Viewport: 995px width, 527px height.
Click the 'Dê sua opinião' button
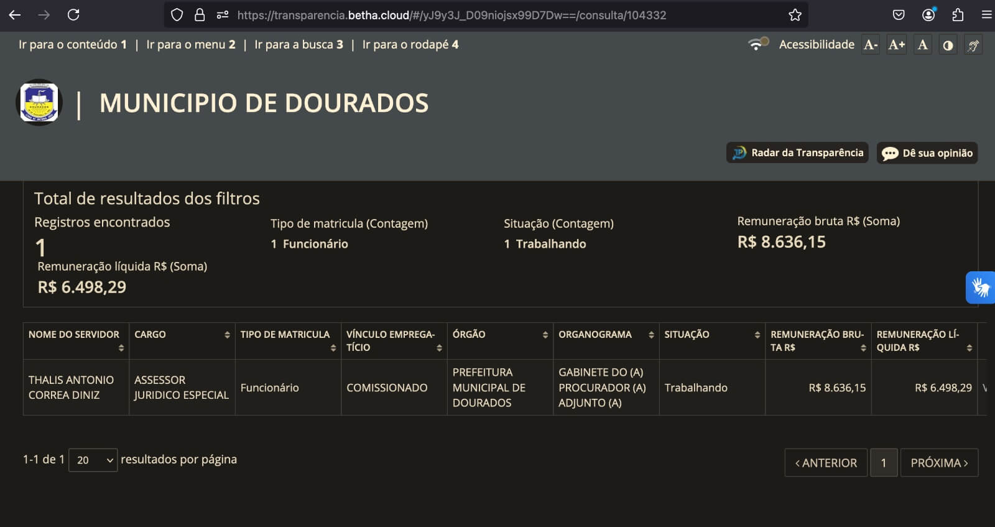coord(927,153)
